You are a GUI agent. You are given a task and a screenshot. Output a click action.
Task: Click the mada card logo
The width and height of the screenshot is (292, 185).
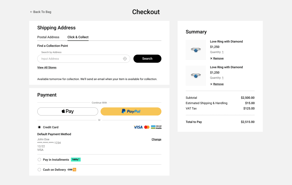point(156,127)
